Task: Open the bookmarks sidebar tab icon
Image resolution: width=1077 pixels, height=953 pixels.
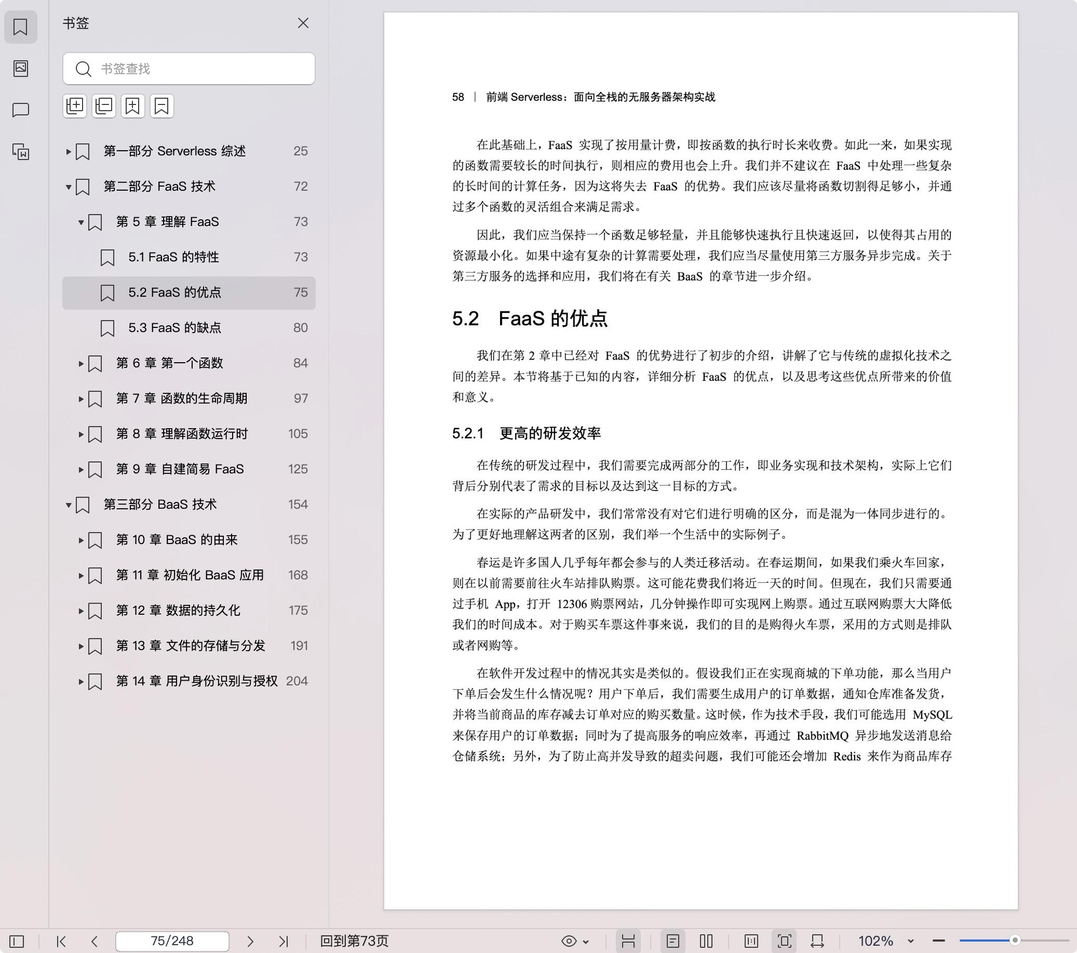Action: point(21,27)
